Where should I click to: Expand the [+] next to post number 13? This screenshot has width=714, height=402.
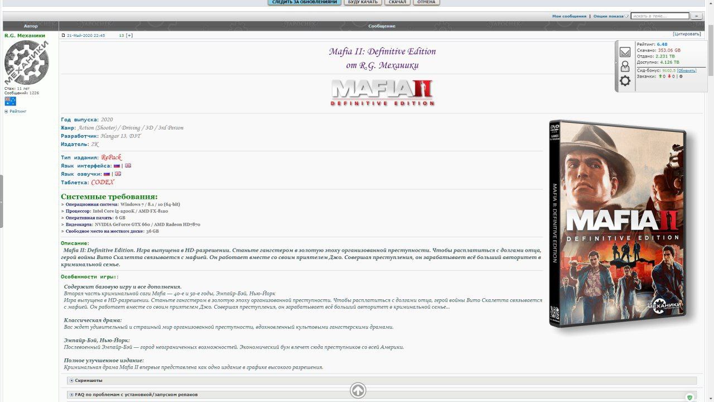click(129, 35)
